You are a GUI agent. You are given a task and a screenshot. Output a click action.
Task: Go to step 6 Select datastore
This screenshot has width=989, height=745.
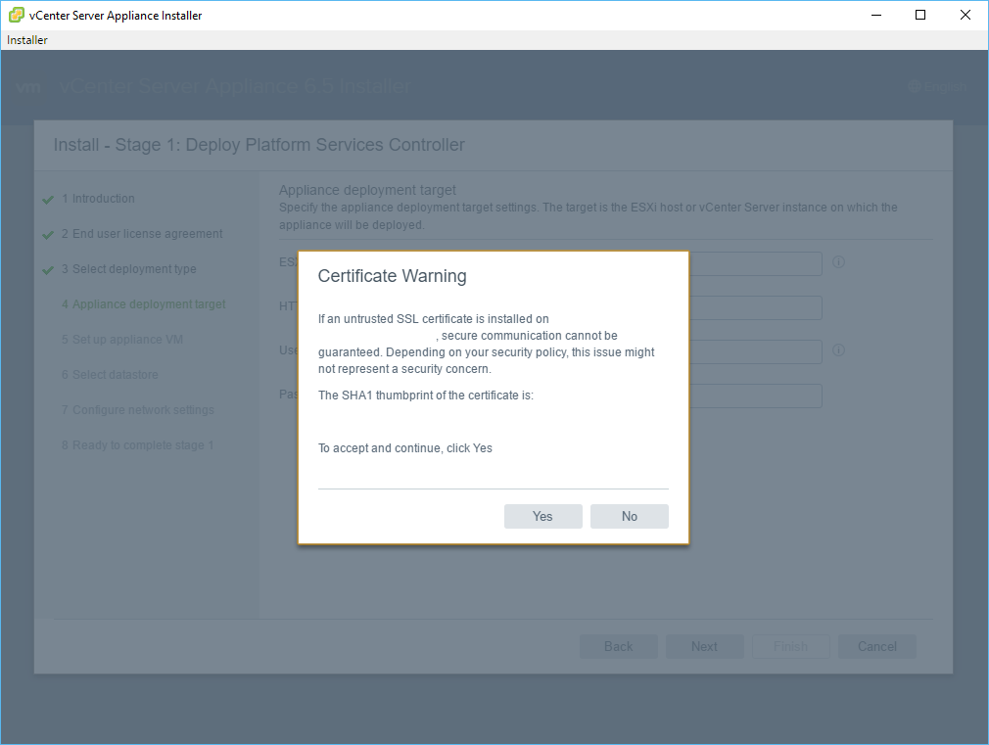click(110, 375)
